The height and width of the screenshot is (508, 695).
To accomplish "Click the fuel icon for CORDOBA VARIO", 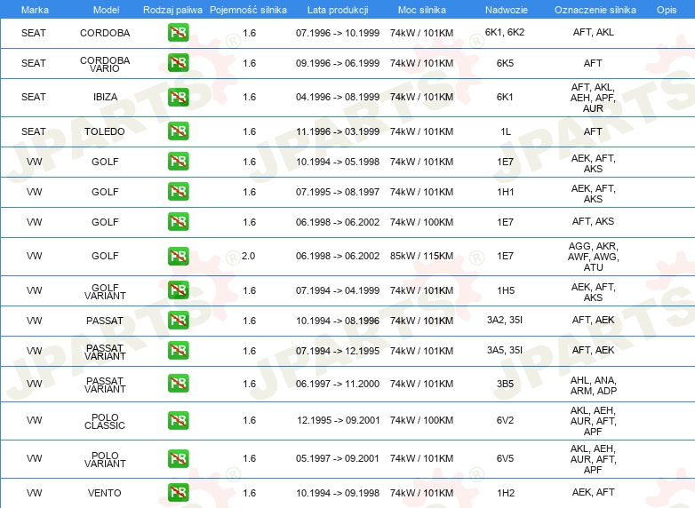I will (178, 63).
